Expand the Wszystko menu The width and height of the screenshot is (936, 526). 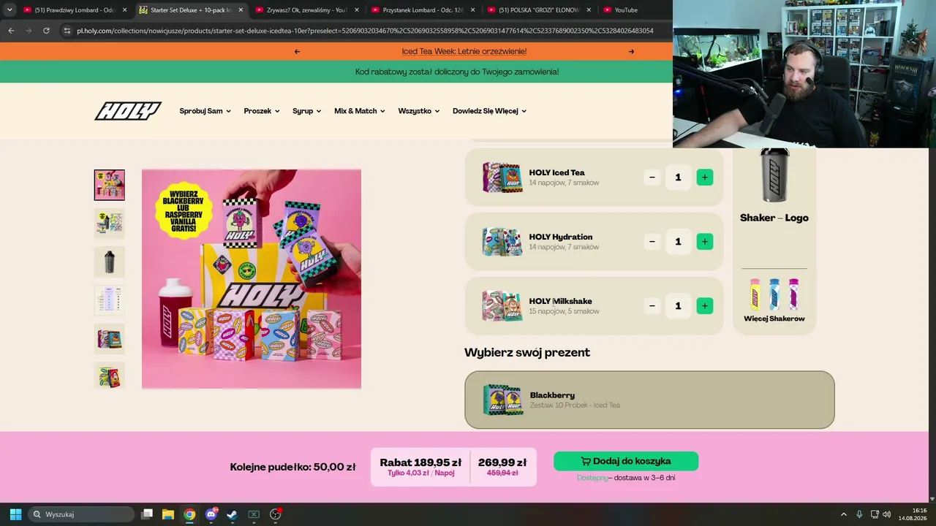point(419,111)
